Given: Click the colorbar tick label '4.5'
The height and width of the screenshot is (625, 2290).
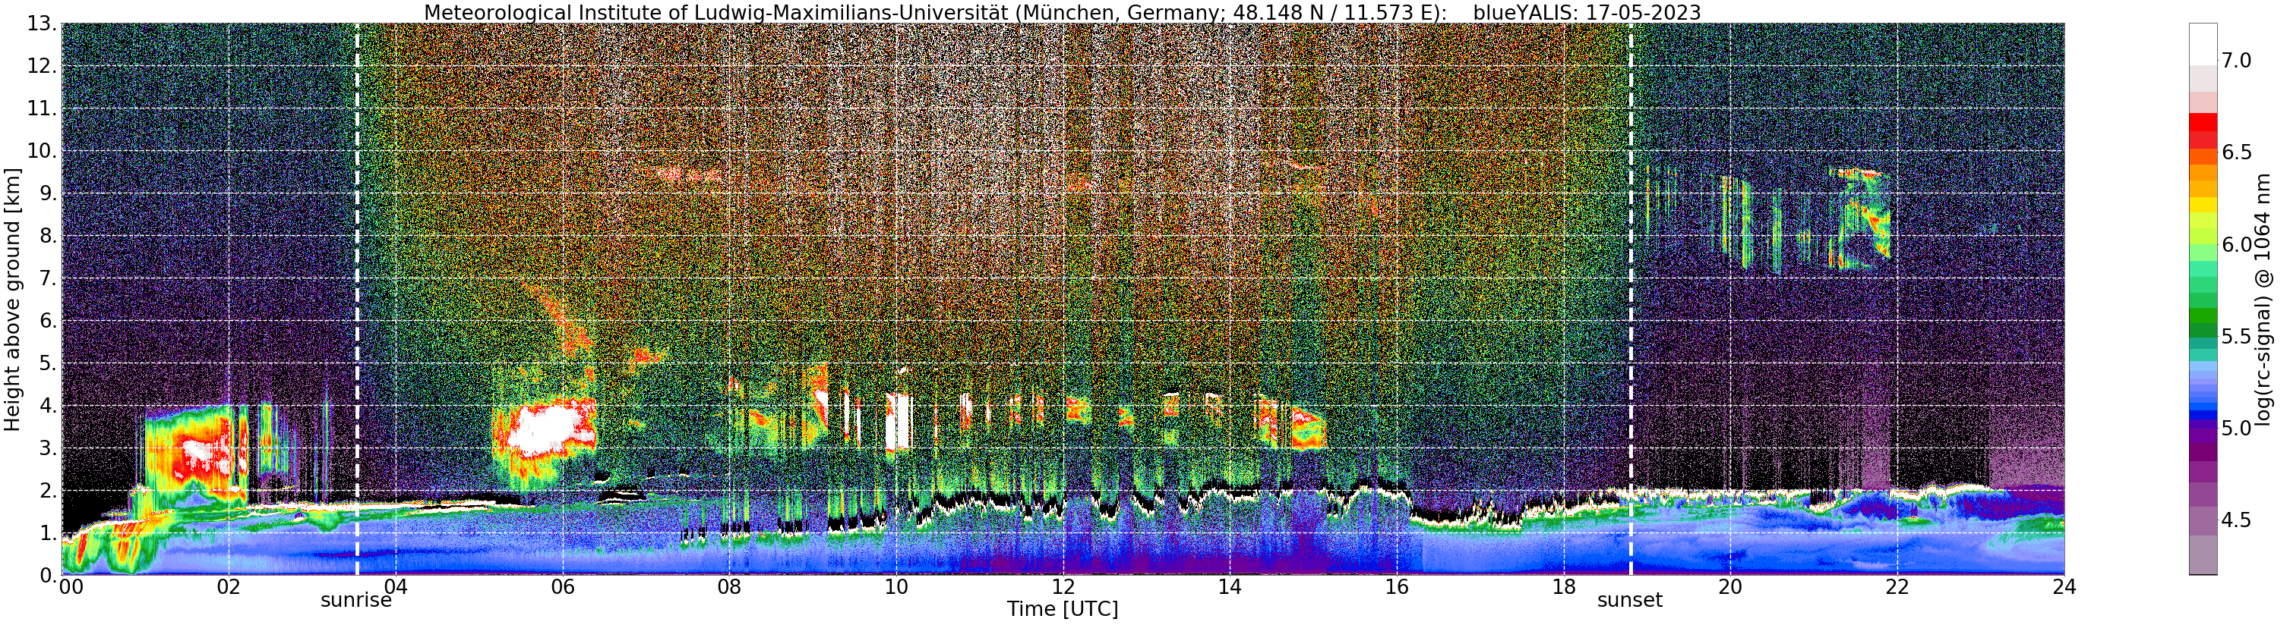Looking at the screenshot, I should [2236, 520].
